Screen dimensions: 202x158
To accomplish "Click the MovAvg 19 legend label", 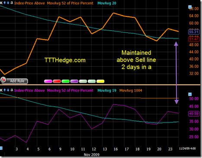I will tap(107, 90).
